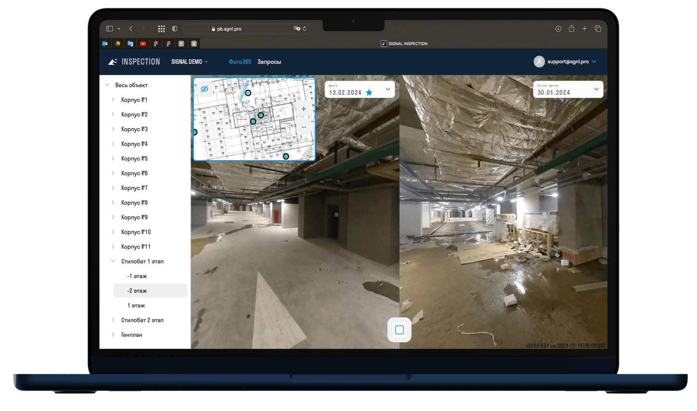This screenshot has width=697, height=411.
Task: Open YouTube bookmark in favorites bar
Action: coord(143,43)
